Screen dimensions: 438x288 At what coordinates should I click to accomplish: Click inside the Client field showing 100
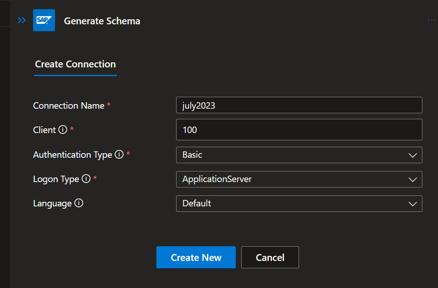pos(299,130)
